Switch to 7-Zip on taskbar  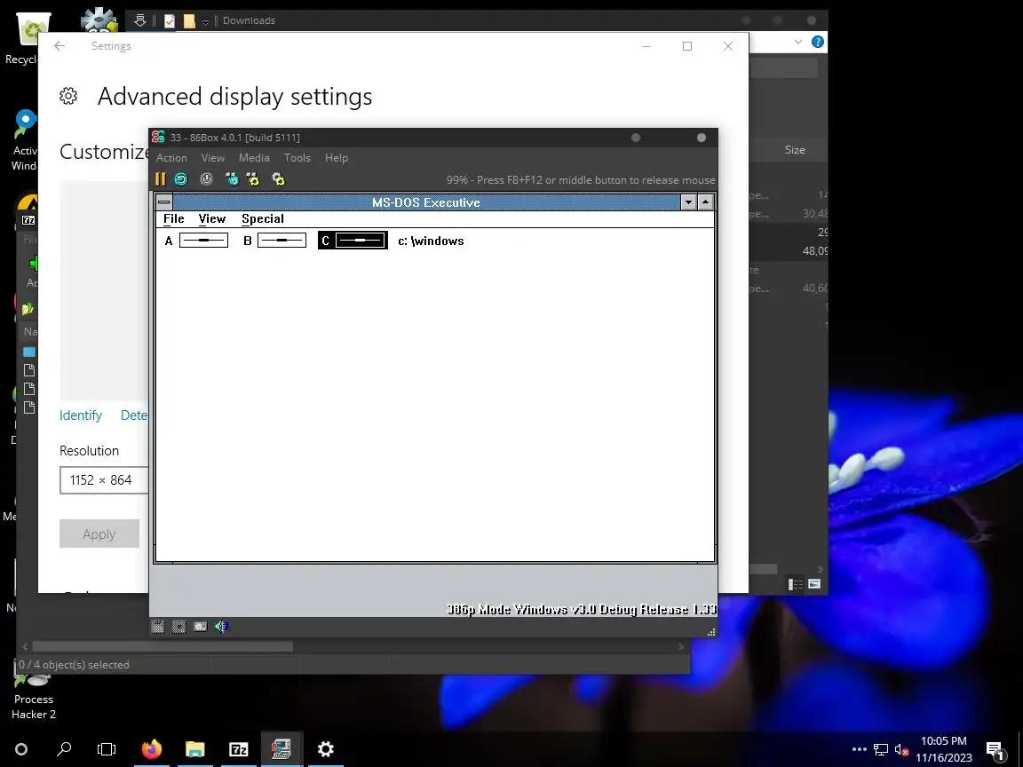point(239,749)
